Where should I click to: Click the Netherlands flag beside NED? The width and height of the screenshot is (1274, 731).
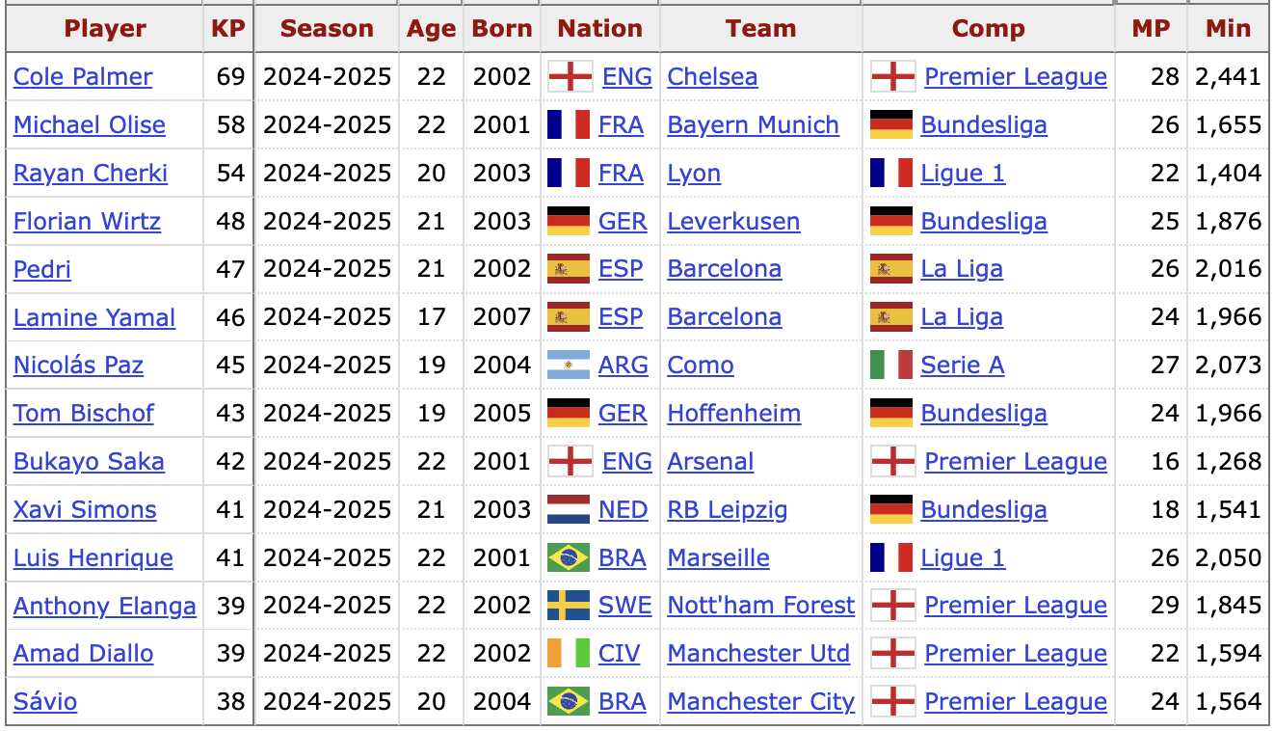point(569,509)
